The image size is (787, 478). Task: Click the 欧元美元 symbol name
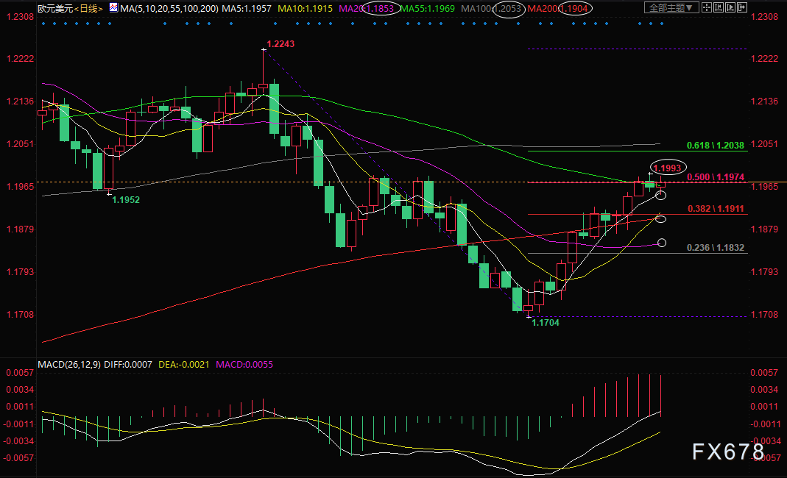(x=55, y=9)
